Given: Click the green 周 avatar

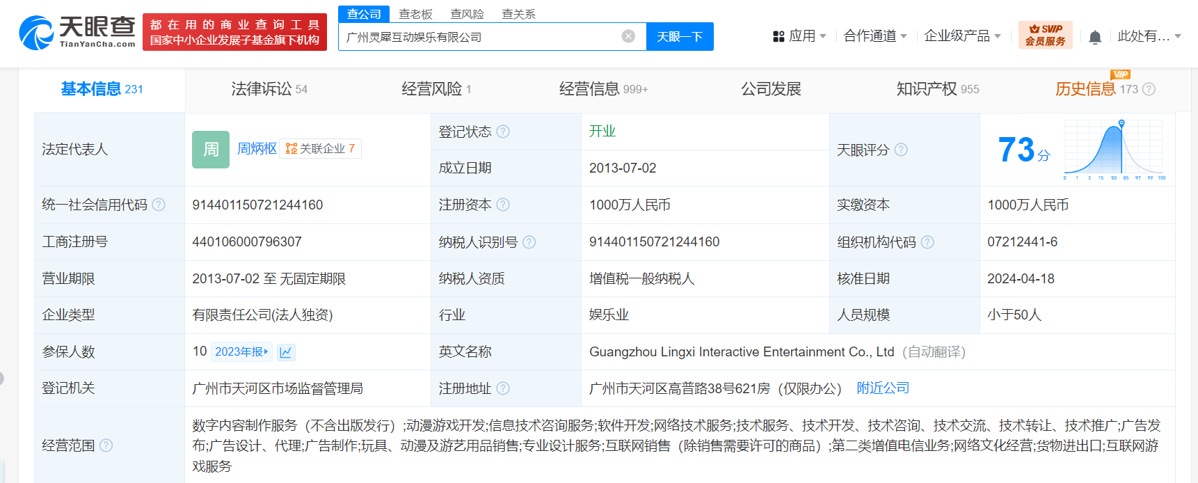Looking at the screenshot, I should click(210, 149).
